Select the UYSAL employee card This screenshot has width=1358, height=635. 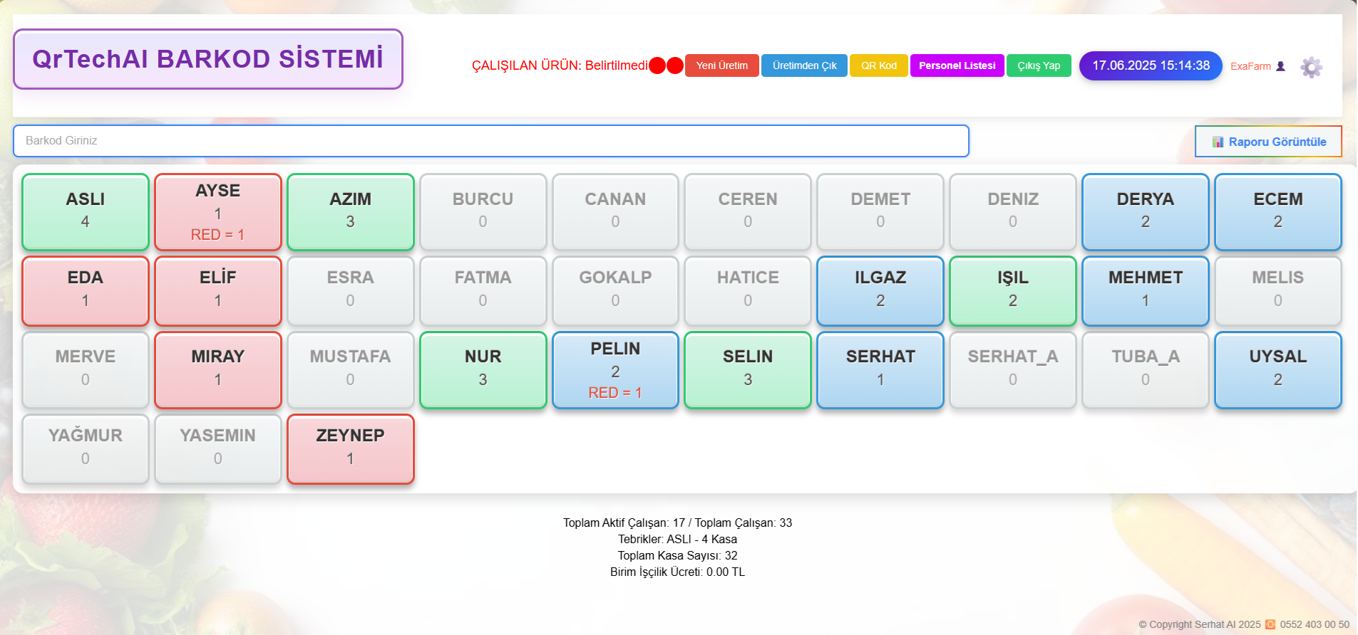pyautogui.click(x=1278, y=370)
